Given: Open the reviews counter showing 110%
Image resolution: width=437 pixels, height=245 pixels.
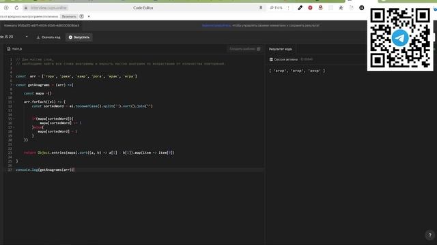Looking at the screenshot, I should pos(276,7).
